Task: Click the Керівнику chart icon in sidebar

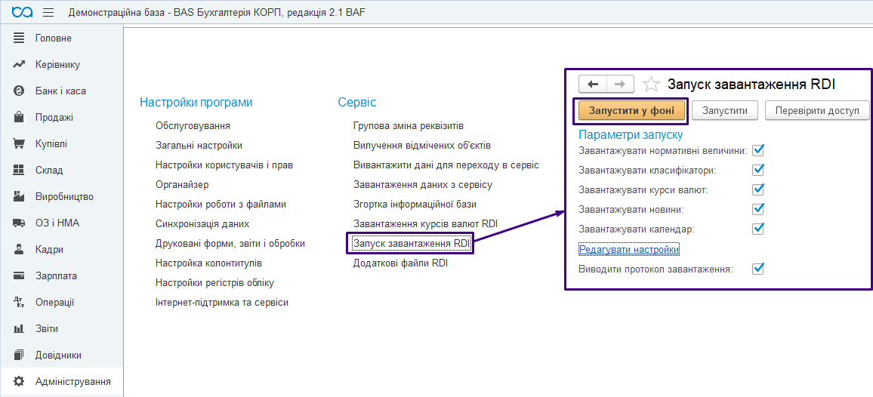Action: (x=19, y=65)
